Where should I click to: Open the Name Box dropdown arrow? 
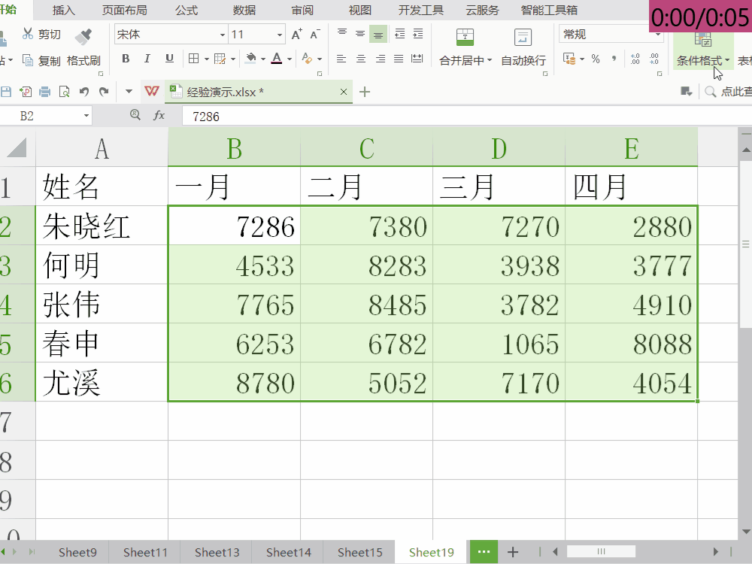click(x=86, y=116)
